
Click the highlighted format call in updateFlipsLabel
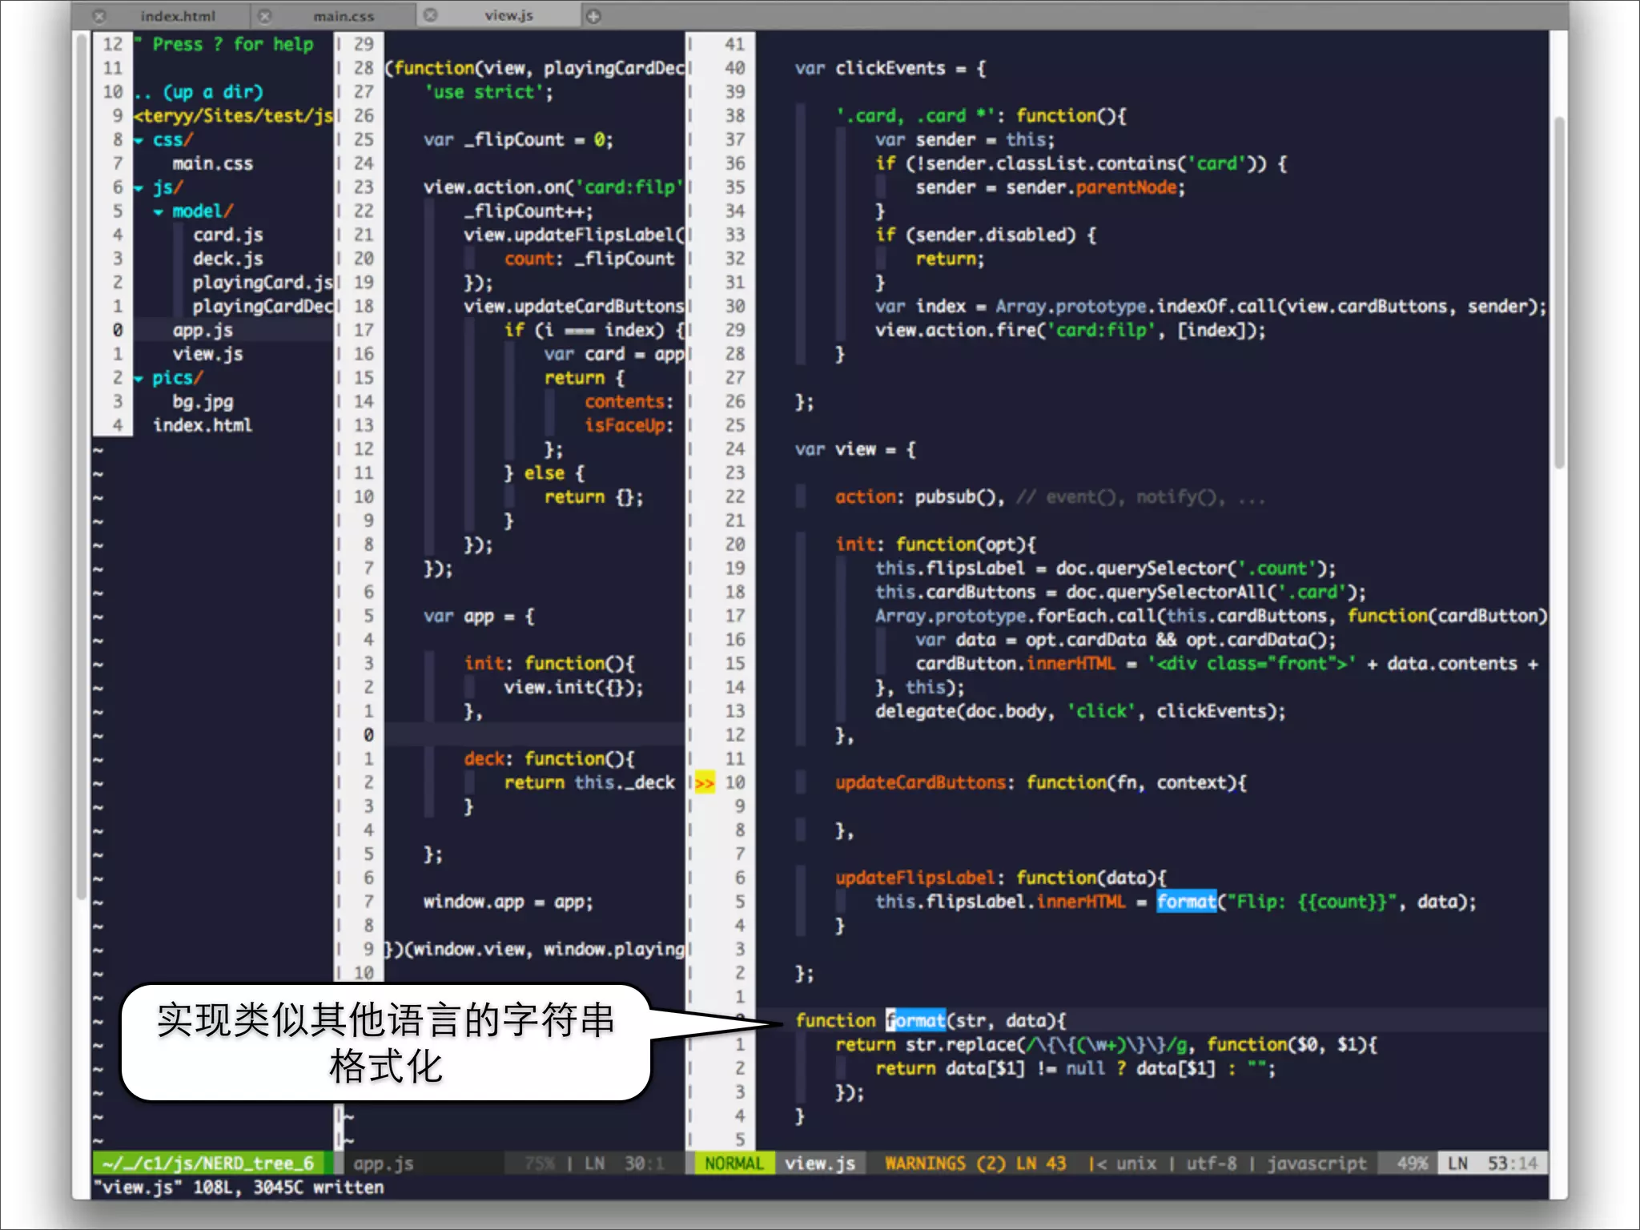tap(1186, 902)
